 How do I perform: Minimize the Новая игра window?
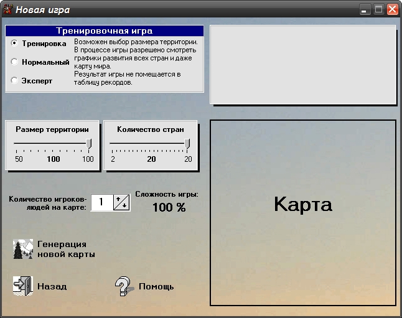(364, 9)
